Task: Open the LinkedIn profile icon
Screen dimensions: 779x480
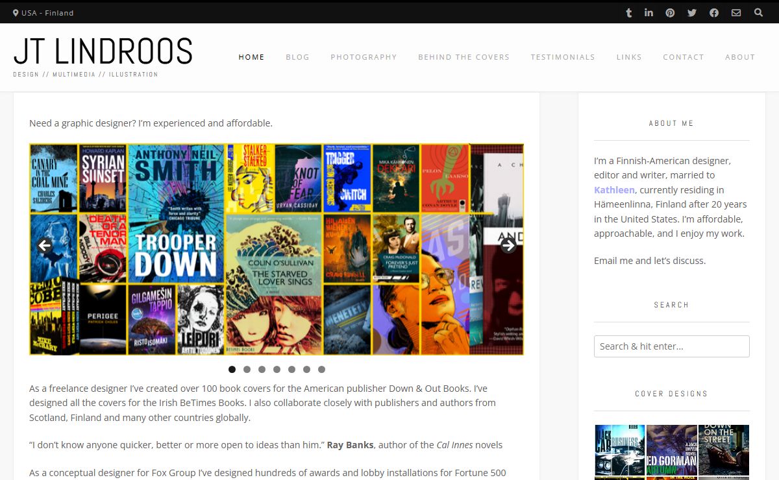Action: tap(649, 12)
